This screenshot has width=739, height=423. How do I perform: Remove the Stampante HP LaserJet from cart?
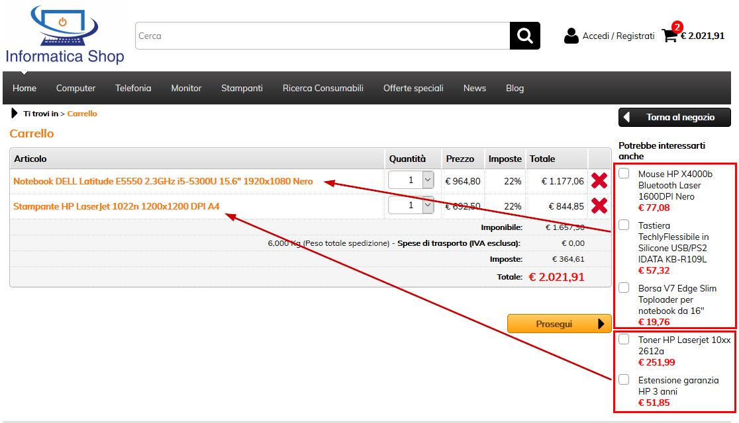[599, 206]
